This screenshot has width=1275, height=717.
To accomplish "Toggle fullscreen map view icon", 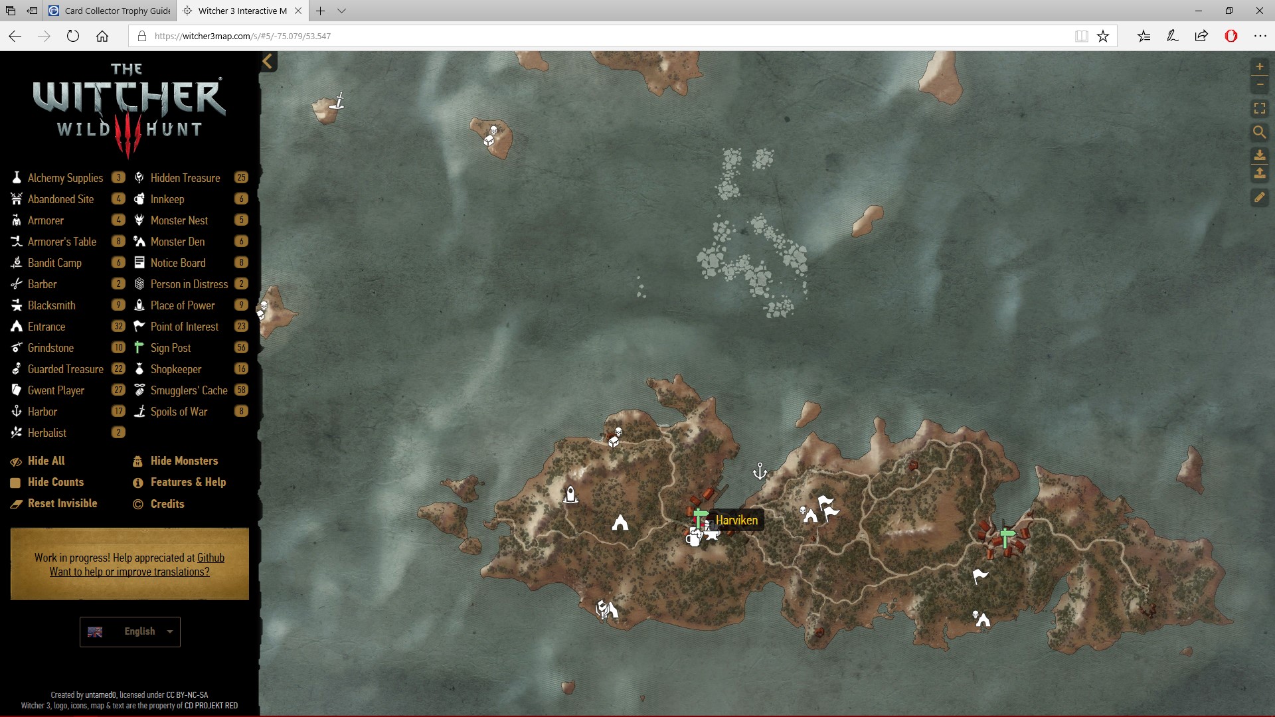I will point(1259,108).
